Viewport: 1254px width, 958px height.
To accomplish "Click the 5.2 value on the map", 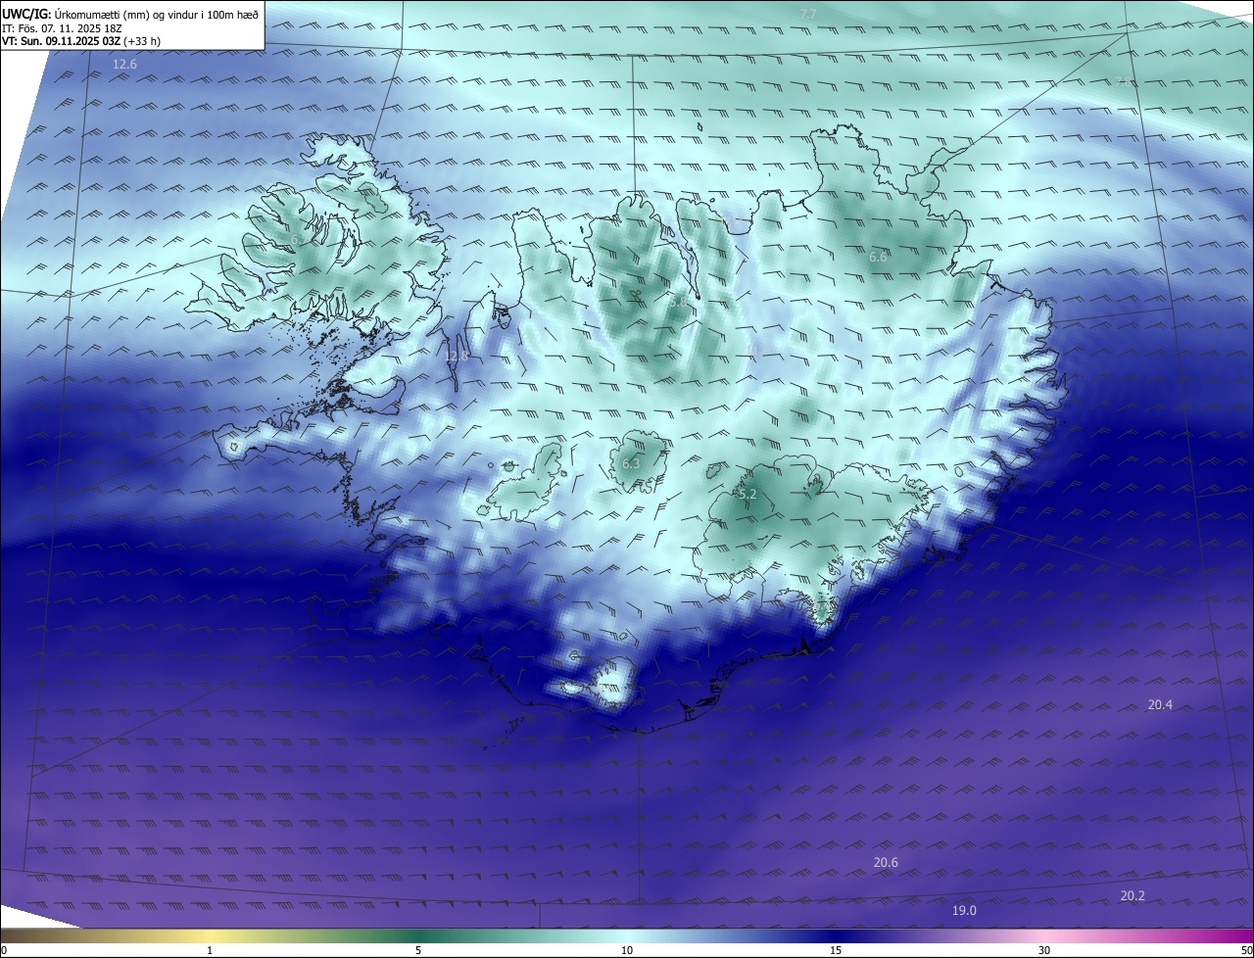I will tap(748, 495).
